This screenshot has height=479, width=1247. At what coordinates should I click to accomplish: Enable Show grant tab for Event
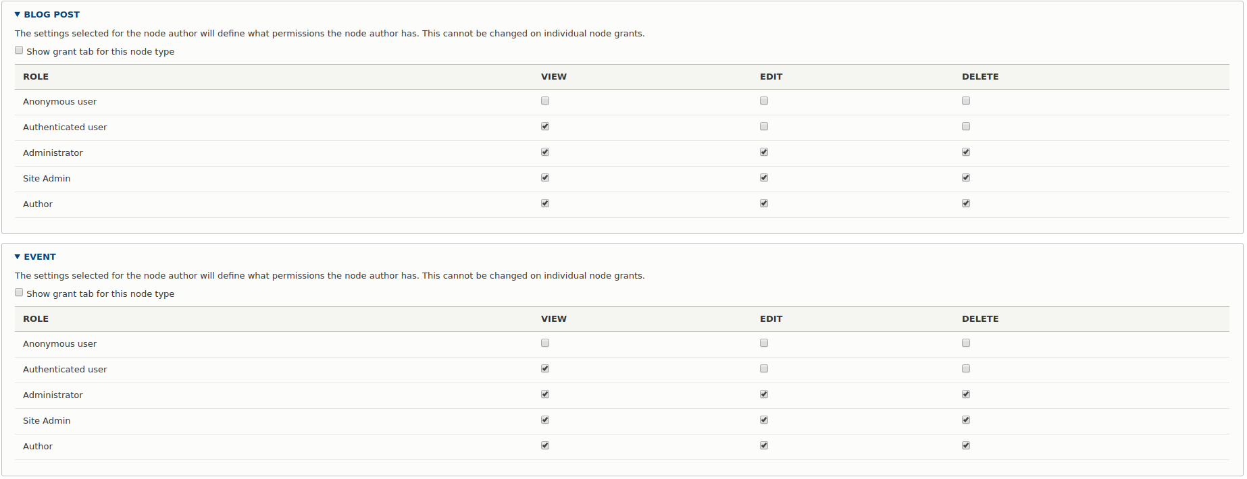(19, 293)
